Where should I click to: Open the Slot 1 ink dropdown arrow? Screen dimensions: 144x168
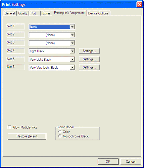point(72,27)
